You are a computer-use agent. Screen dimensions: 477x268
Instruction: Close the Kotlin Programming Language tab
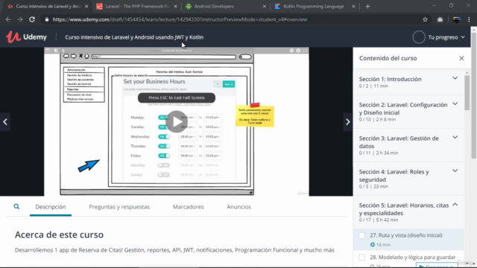point(353,7)
